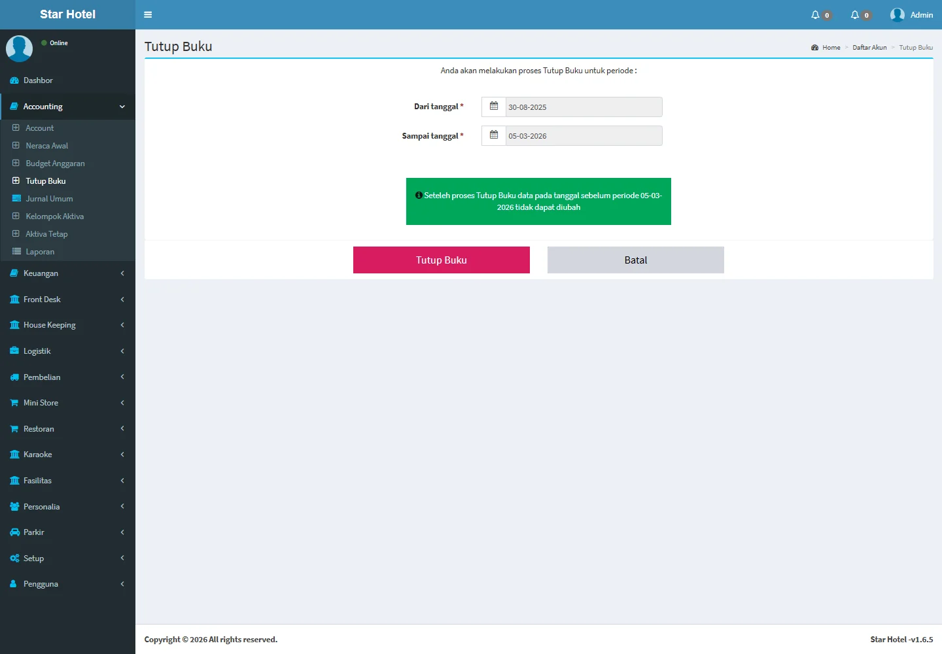This screenshot has width=942, height=654.
Task: Click calendar icon beside Dari tanggal
Action: 494,107
